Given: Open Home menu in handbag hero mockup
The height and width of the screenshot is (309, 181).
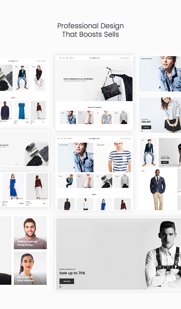Looking at the screenshot, I should click(x=61, y=58).
